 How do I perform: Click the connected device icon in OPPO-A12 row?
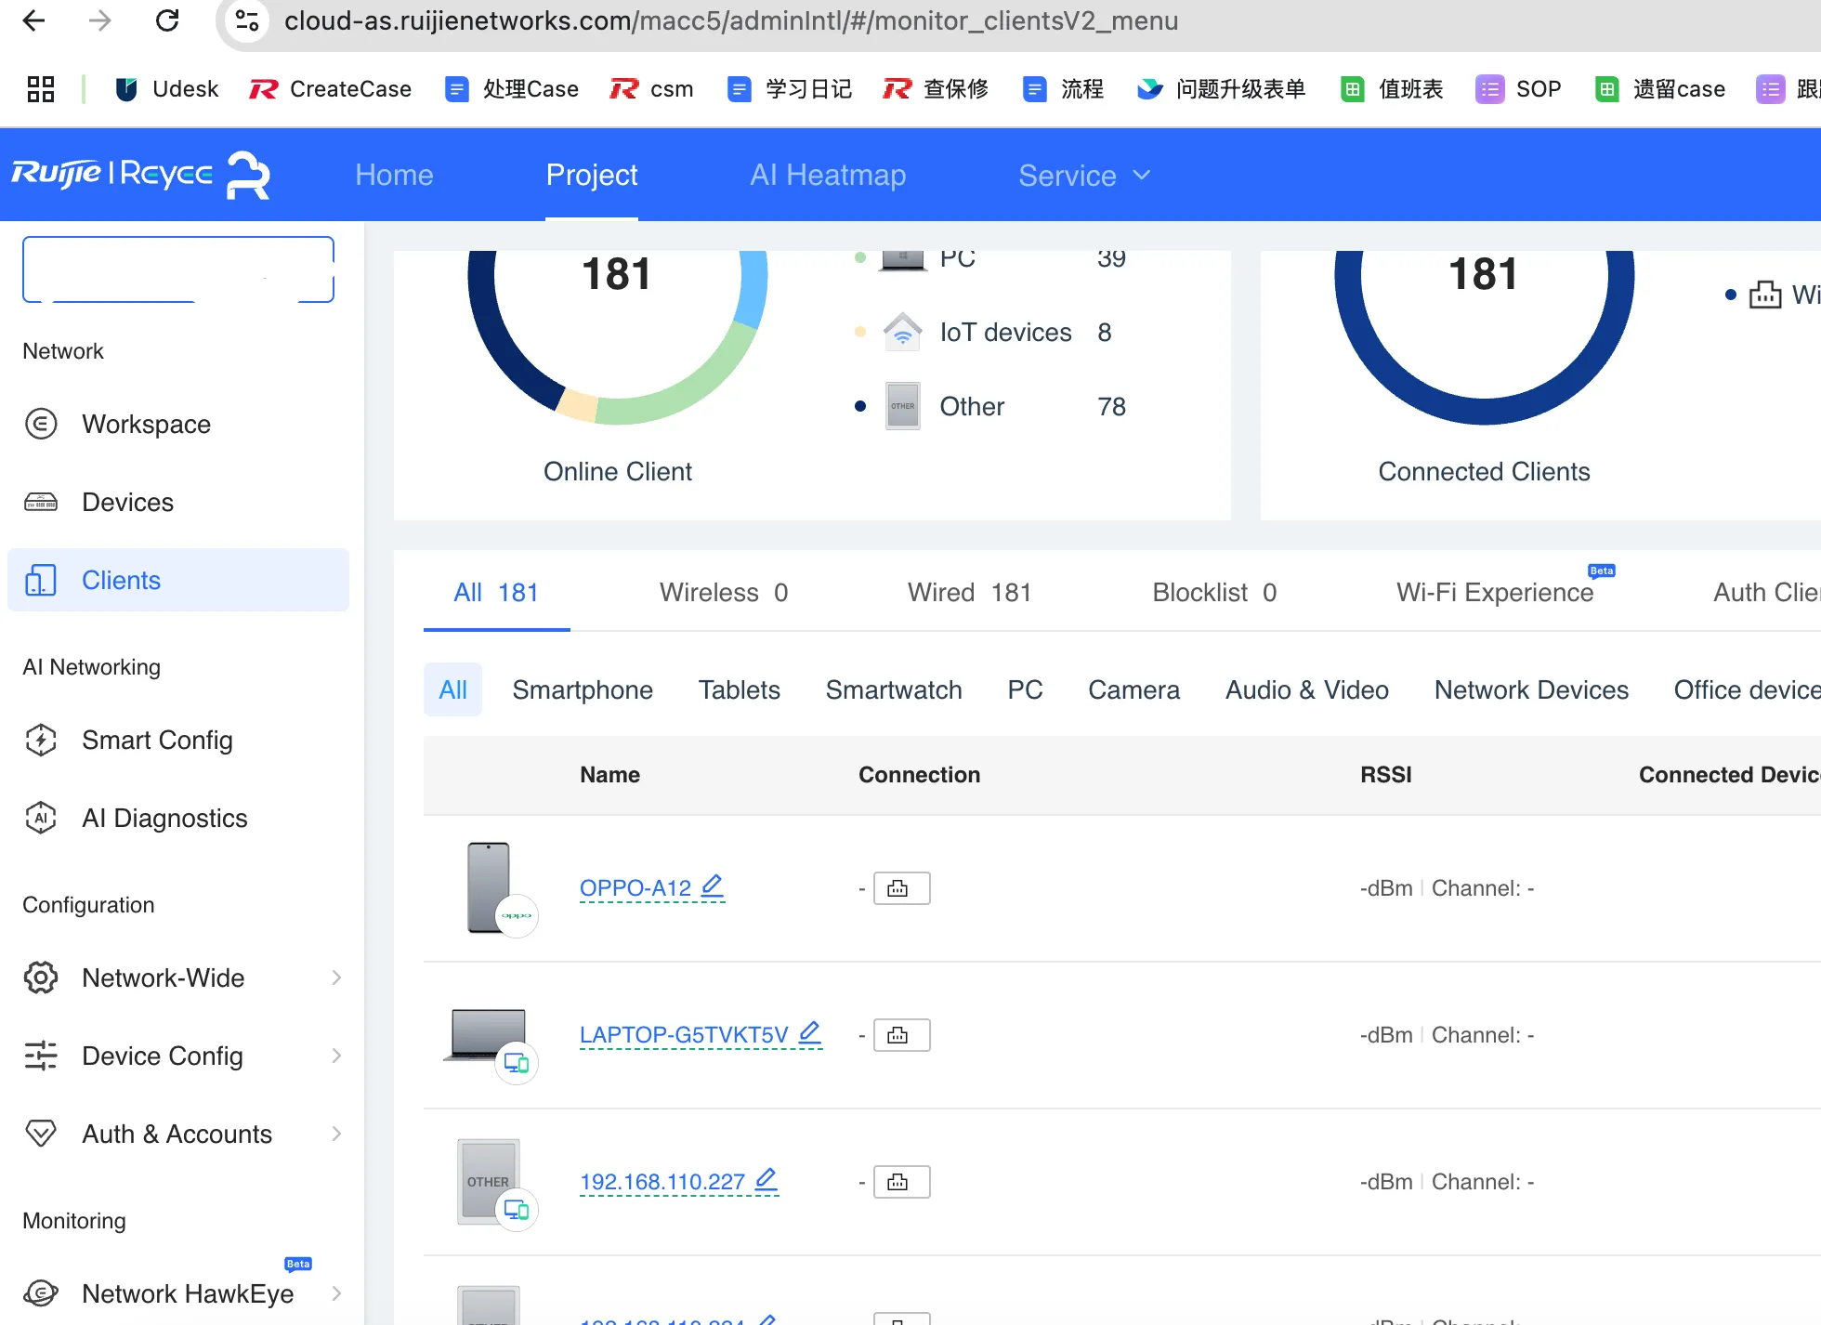tap(898, 887)
